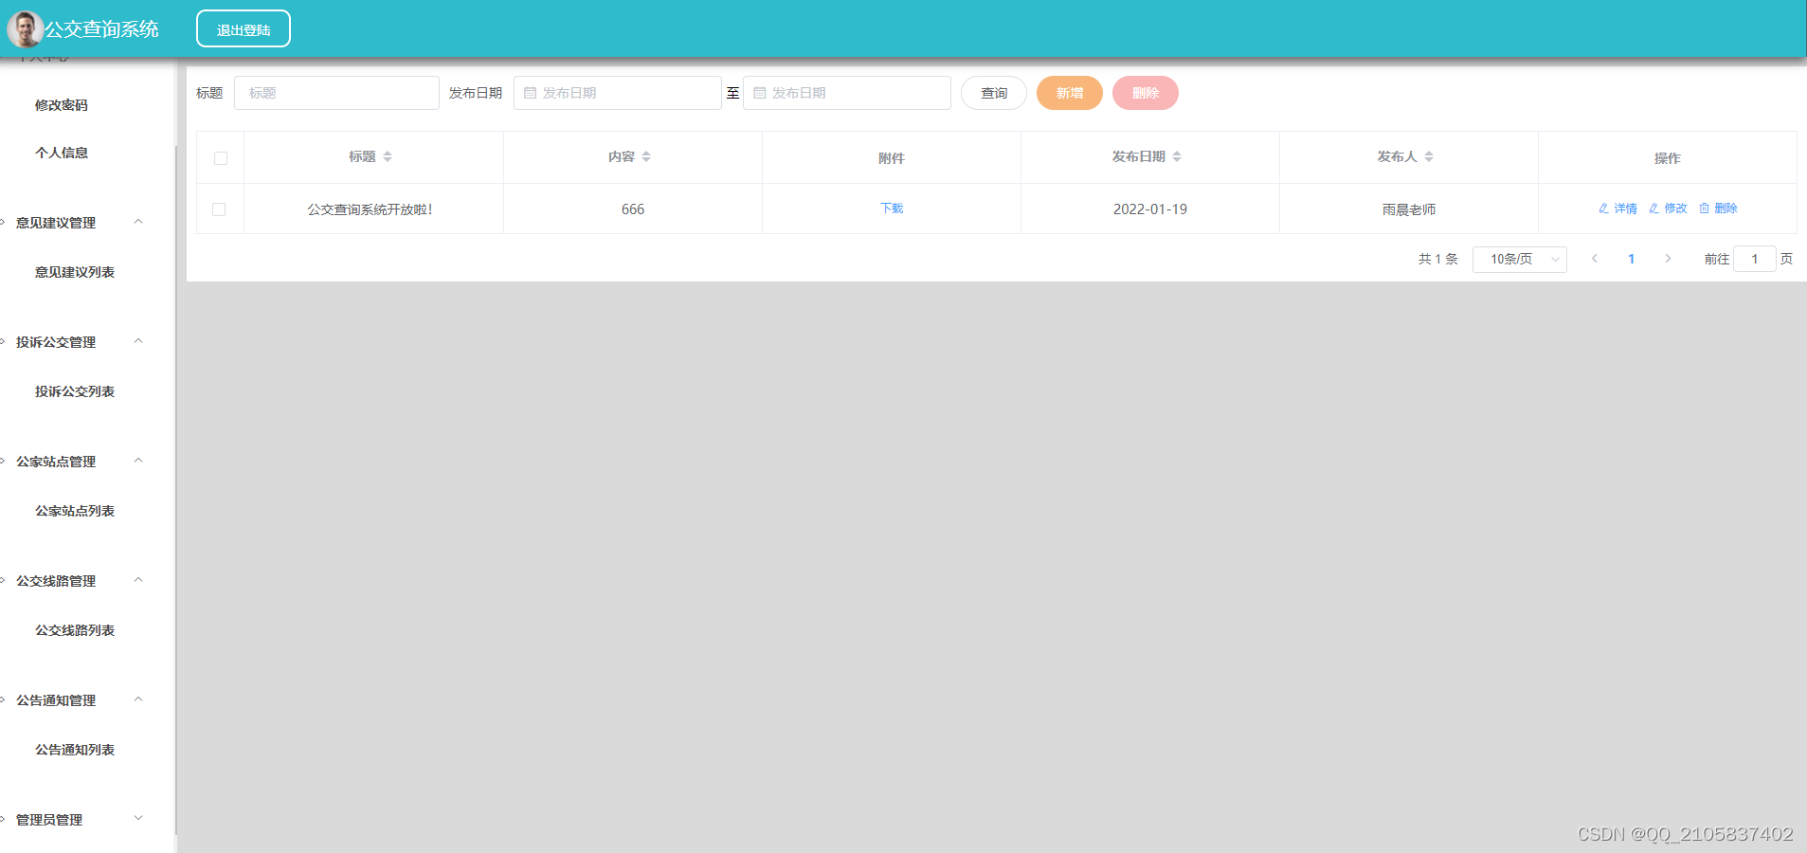Image resolution: width=1807 pixels, height=853 pixels.
Task: Open 公交线路列表 in the sidebar
Action: (75, 630)
